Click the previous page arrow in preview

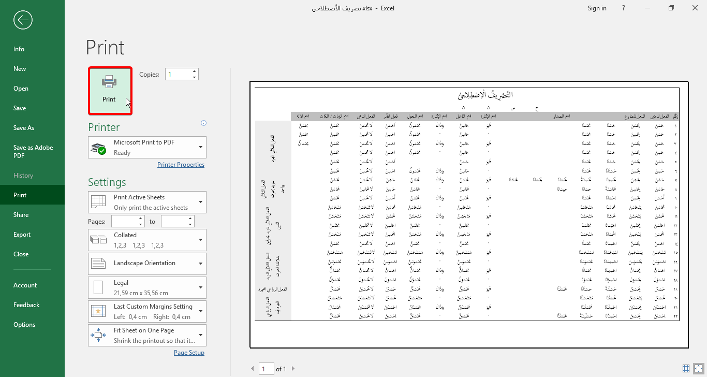pyautogui.click(x=253, y=368)
